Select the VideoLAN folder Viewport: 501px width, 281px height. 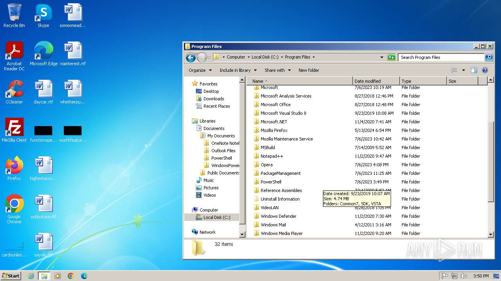click(270, 208)
